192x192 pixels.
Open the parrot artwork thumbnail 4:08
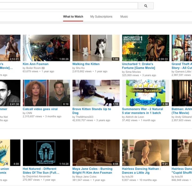(10, 153)
